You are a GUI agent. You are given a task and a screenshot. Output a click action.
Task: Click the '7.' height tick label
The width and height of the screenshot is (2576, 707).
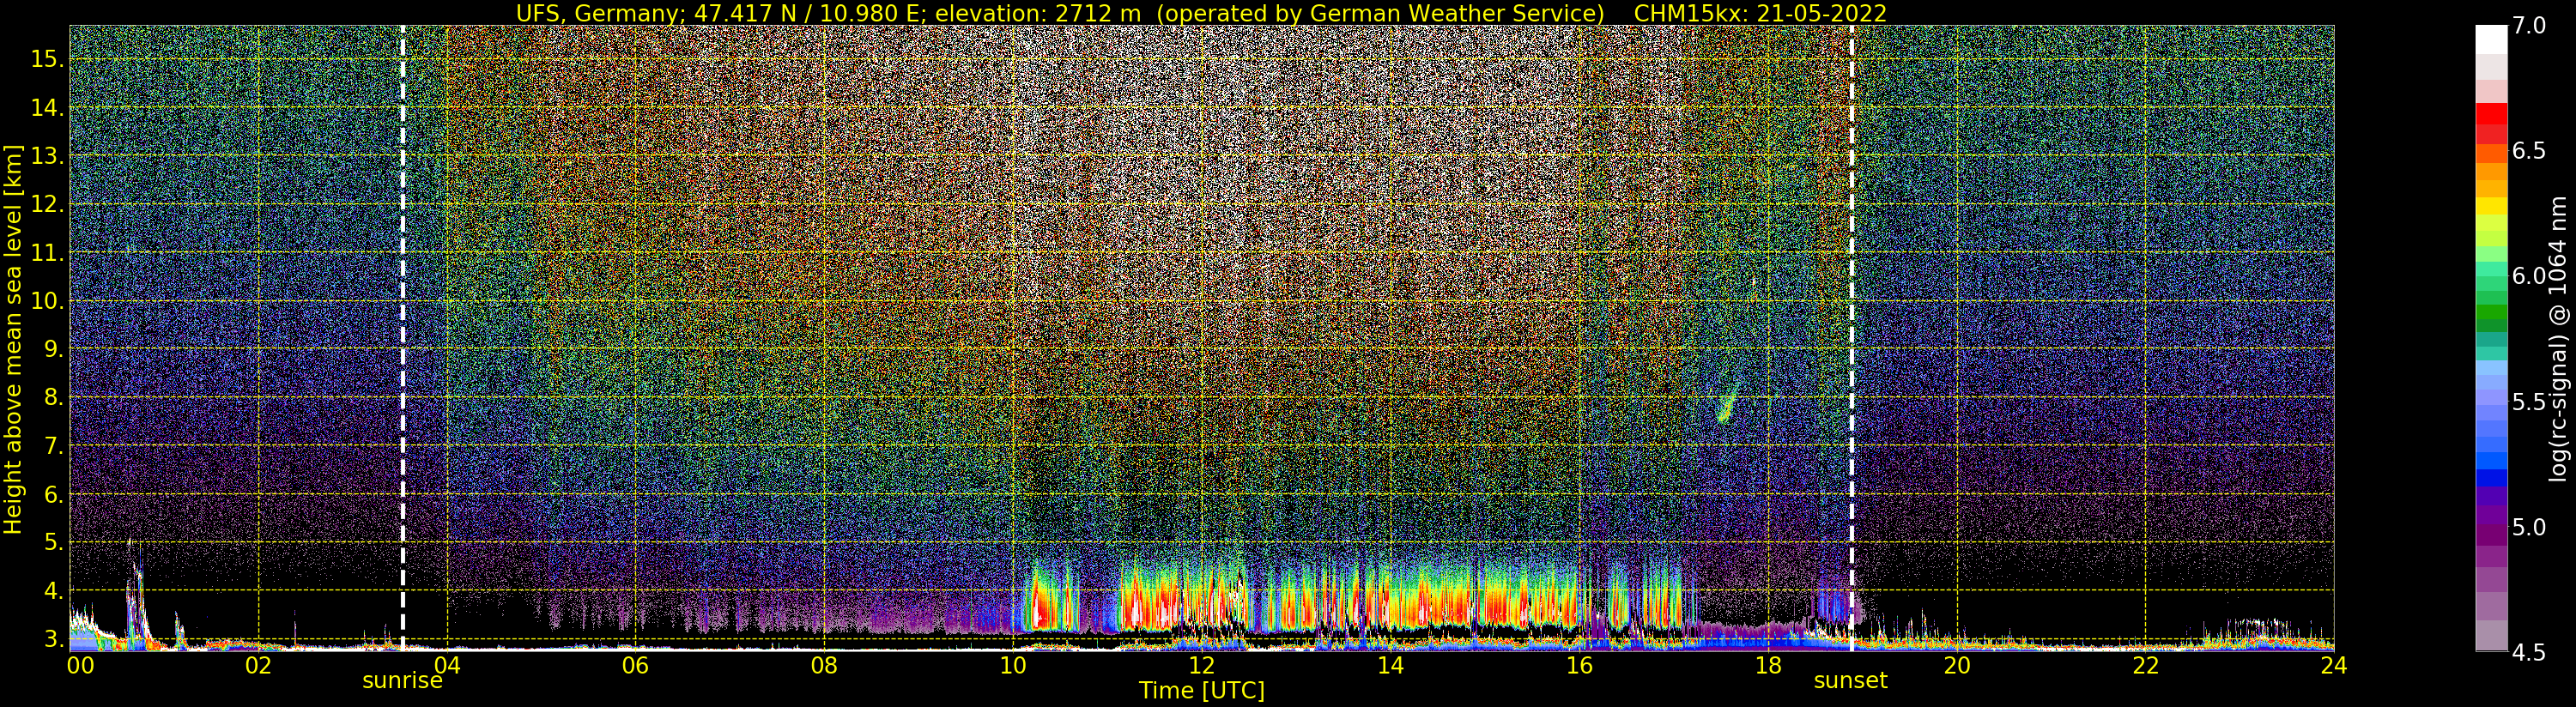53,446
